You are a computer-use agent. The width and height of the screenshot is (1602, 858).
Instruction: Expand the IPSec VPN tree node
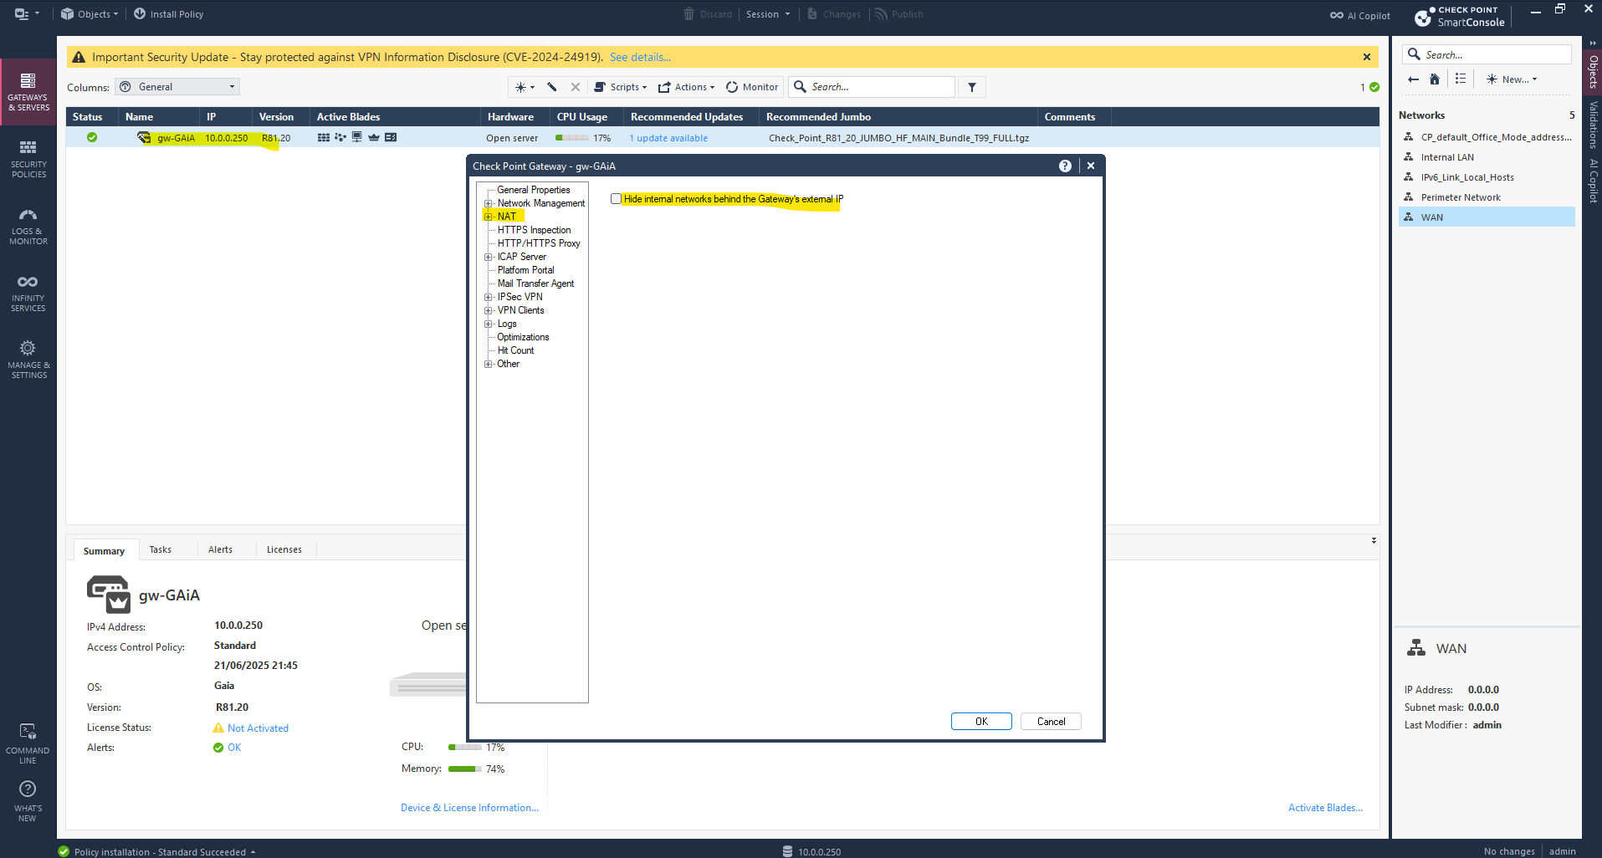(489, 297)
